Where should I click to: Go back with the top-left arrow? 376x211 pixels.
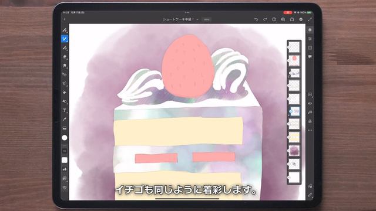pyautogui.click(x=65, y=19)
